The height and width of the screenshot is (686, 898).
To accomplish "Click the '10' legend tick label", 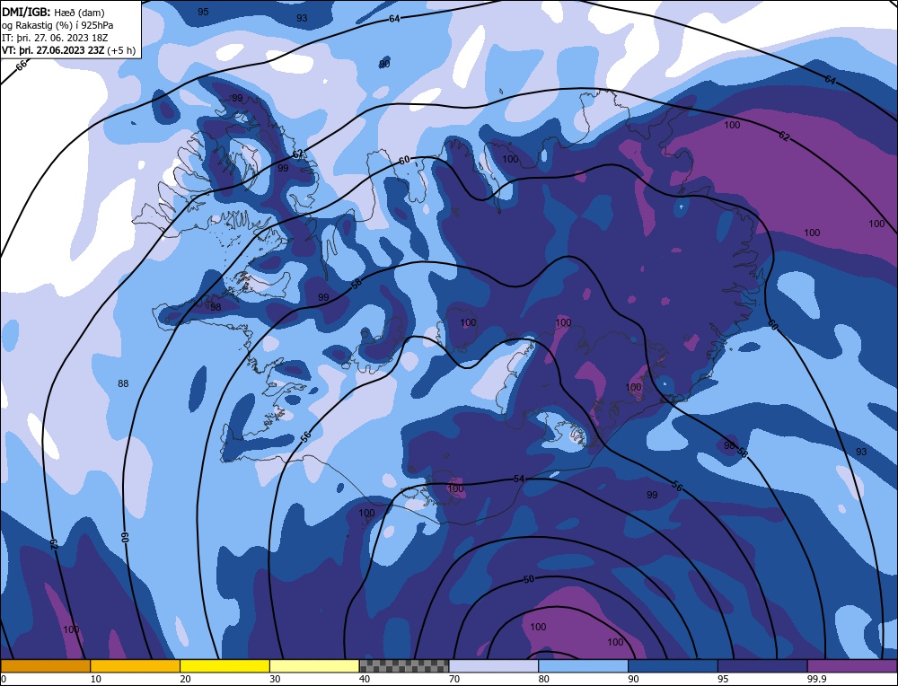I will pyautogui.click(x=96, y=679).
